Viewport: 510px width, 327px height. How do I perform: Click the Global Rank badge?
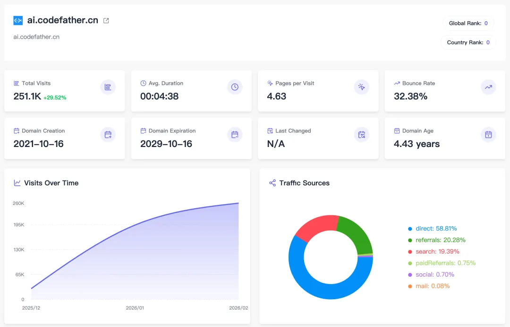468,23
